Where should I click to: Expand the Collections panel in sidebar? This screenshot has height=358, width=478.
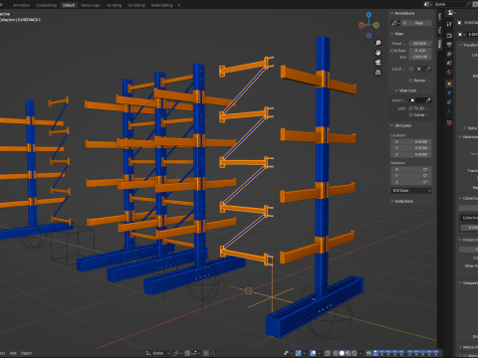[402, 201]
